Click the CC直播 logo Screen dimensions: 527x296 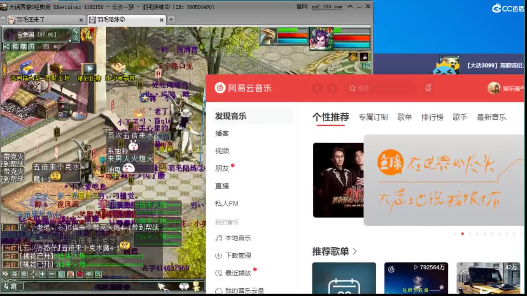pyautogui.click(x=508, y=8)
